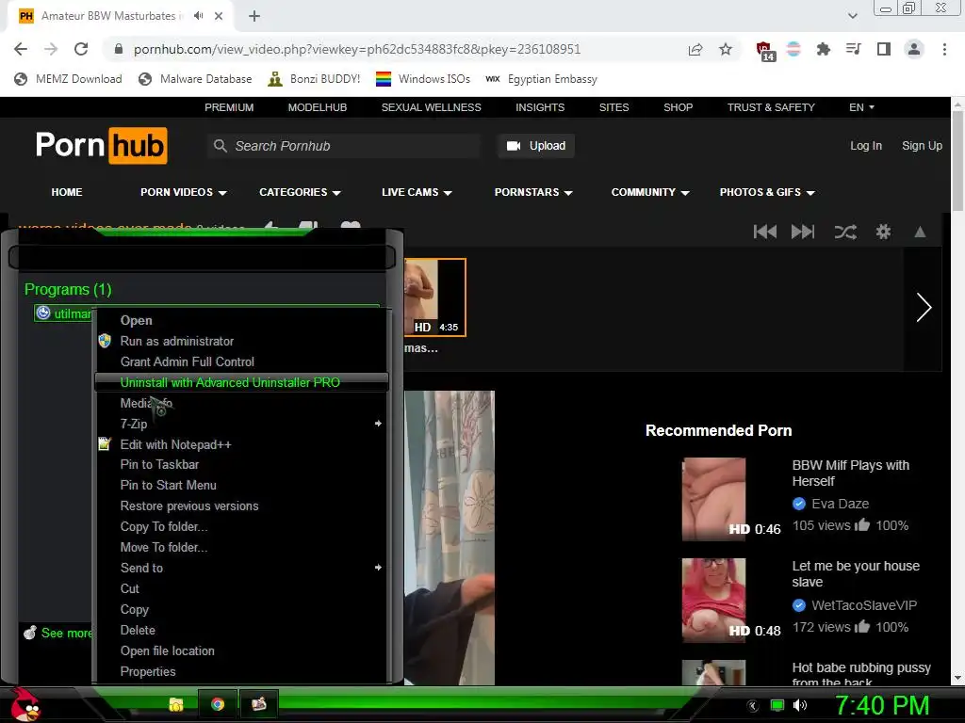Click the Upload button
The height and width of the screenshot is (723, 965).
(x=536, y=146)
